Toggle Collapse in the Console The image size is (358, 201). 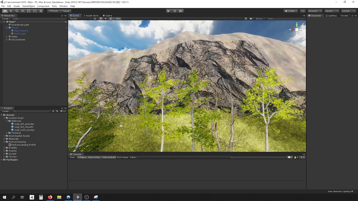tap(82, 157)
